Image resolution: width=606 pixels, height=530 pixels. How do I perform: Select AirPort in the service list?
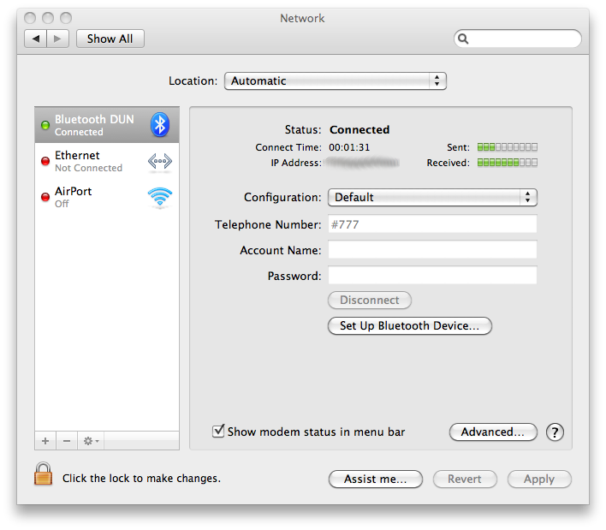click(x=107, y=197)
